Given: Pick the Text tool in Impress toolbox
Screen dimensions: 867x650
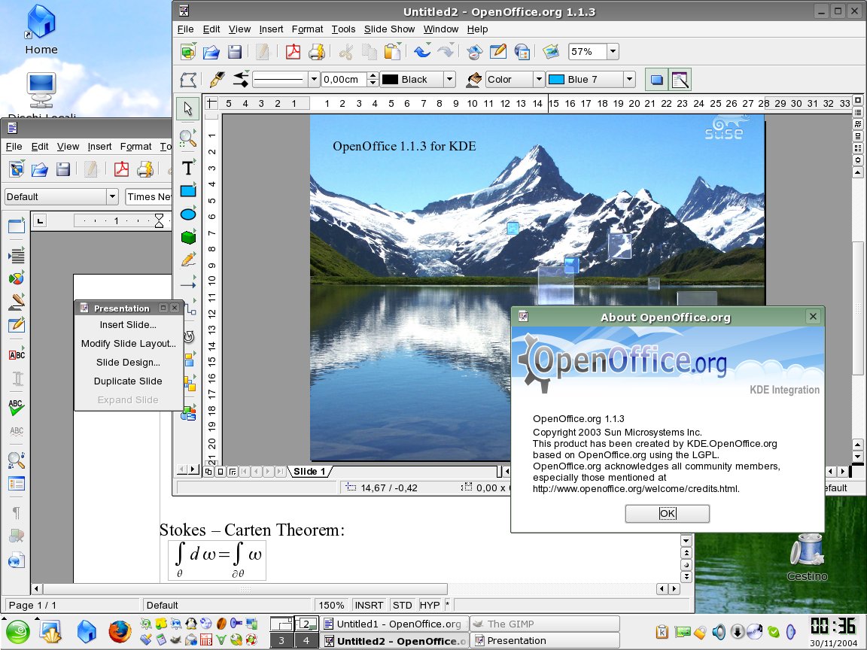Looking at the screenshot, I should tap(188, 168).
